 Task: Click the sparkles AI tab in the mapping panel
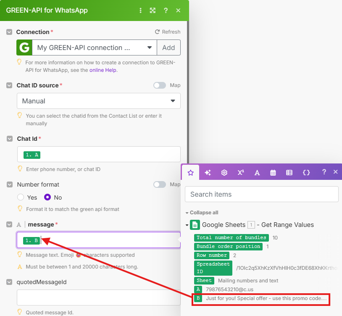coord(208,172)
